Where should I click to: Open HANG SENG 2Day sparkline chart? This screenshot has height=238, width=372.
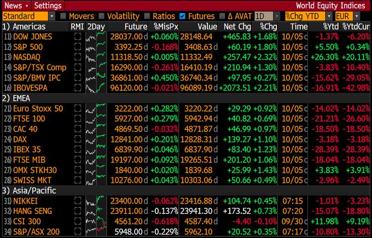96,211
